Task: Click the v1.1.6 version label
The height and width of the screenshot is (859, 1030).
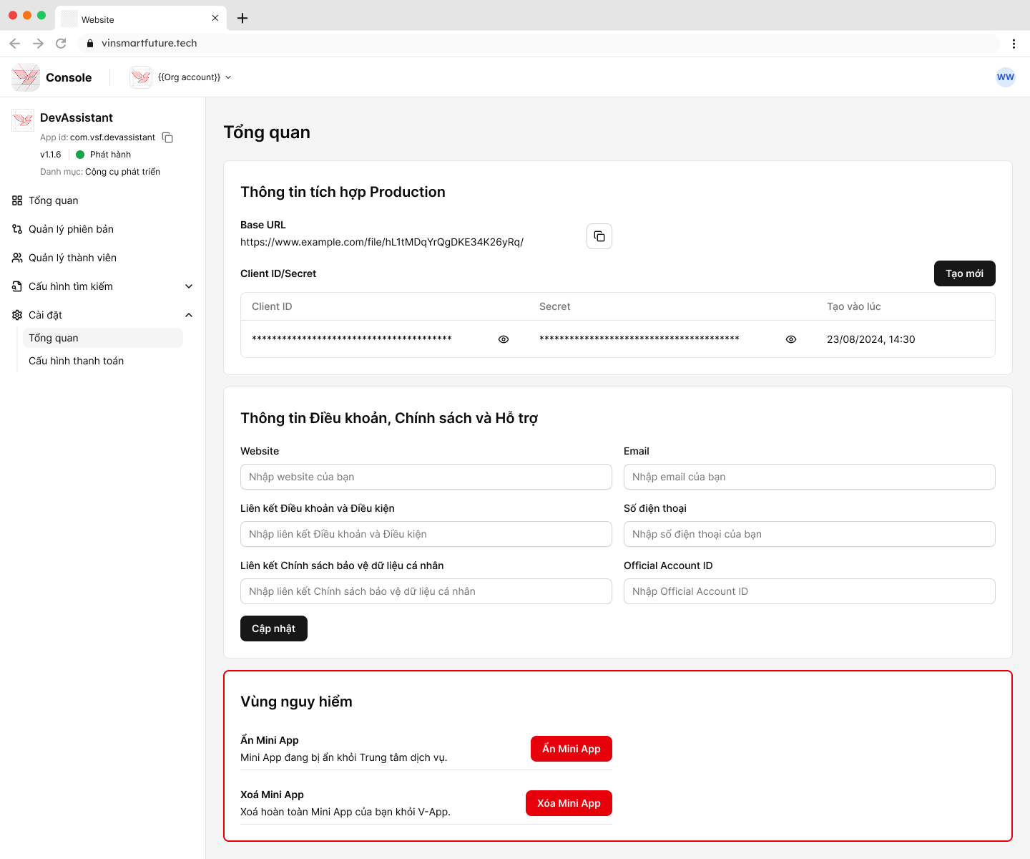Action: [x=51, y=155]
